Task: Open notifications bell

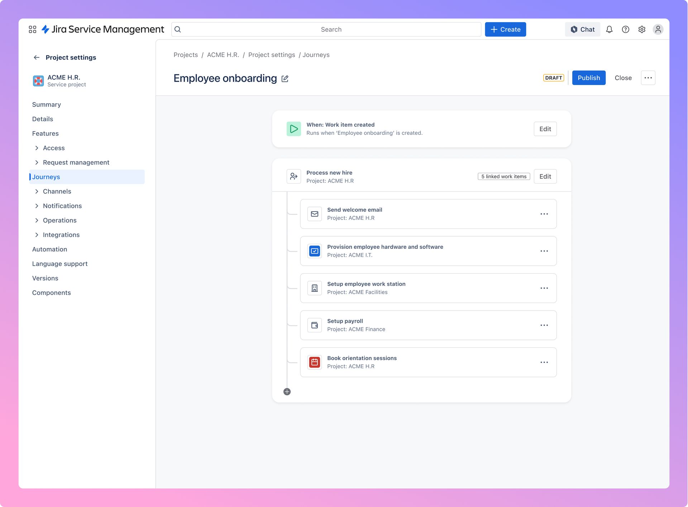Action: tap(610, 29)
